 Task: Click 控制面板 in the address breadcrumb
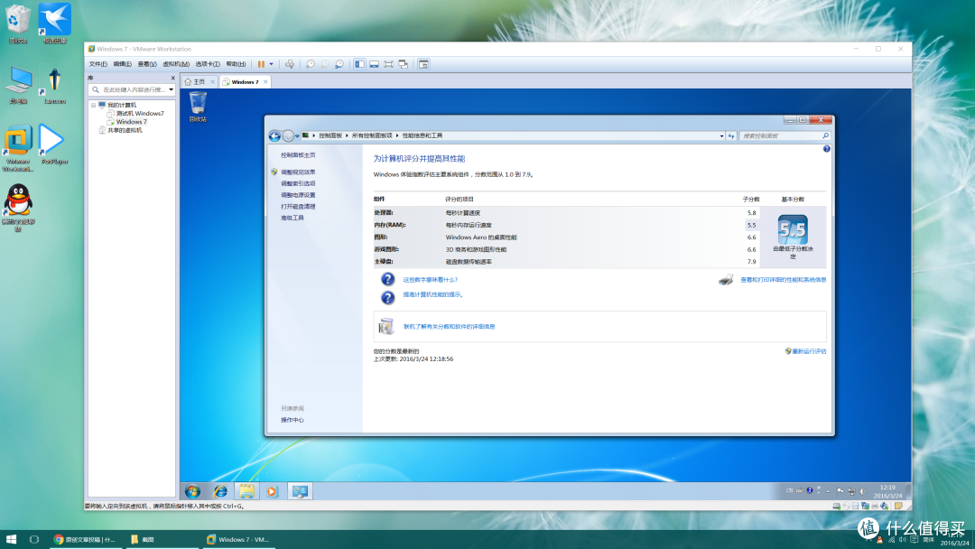click(330, 135)
